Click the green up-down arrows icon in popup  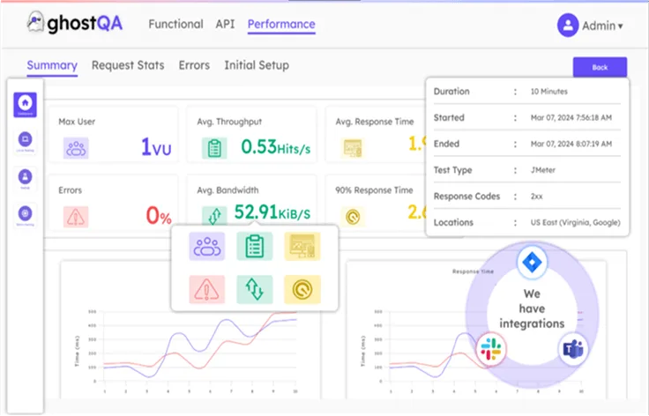click(x=254, y=288)
